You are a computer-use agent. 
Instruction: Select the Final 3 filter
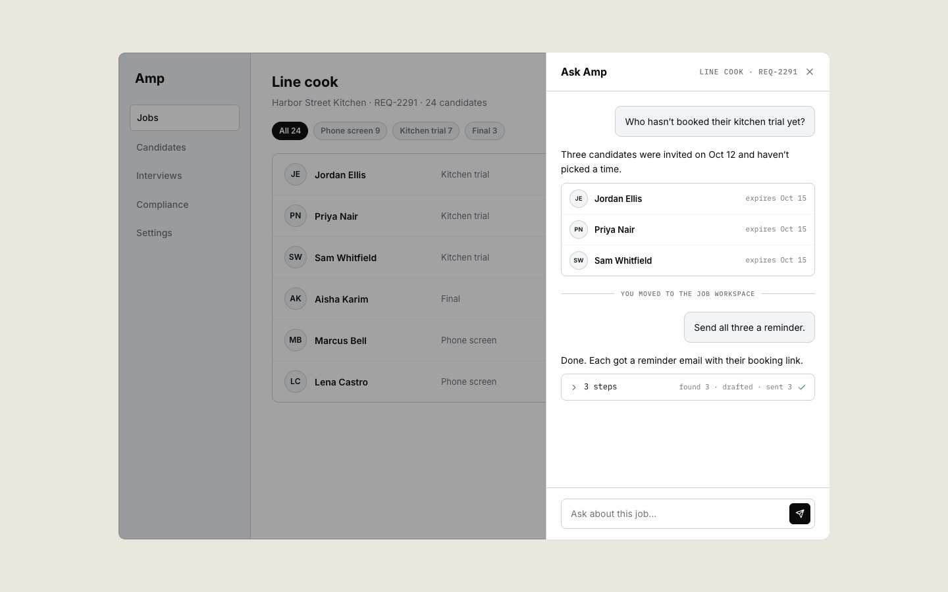(485, 131)
